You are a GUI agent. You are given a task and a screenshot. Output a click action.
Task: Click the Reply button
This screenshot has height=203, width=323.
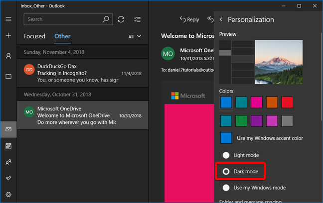pos(189,19)
